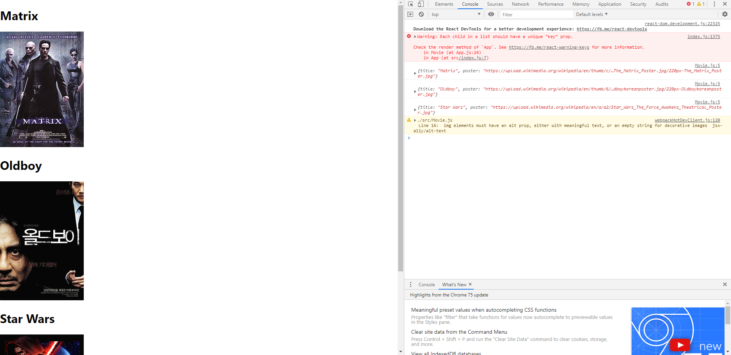Click the Oldboy movie poster image

click(42, 241)
